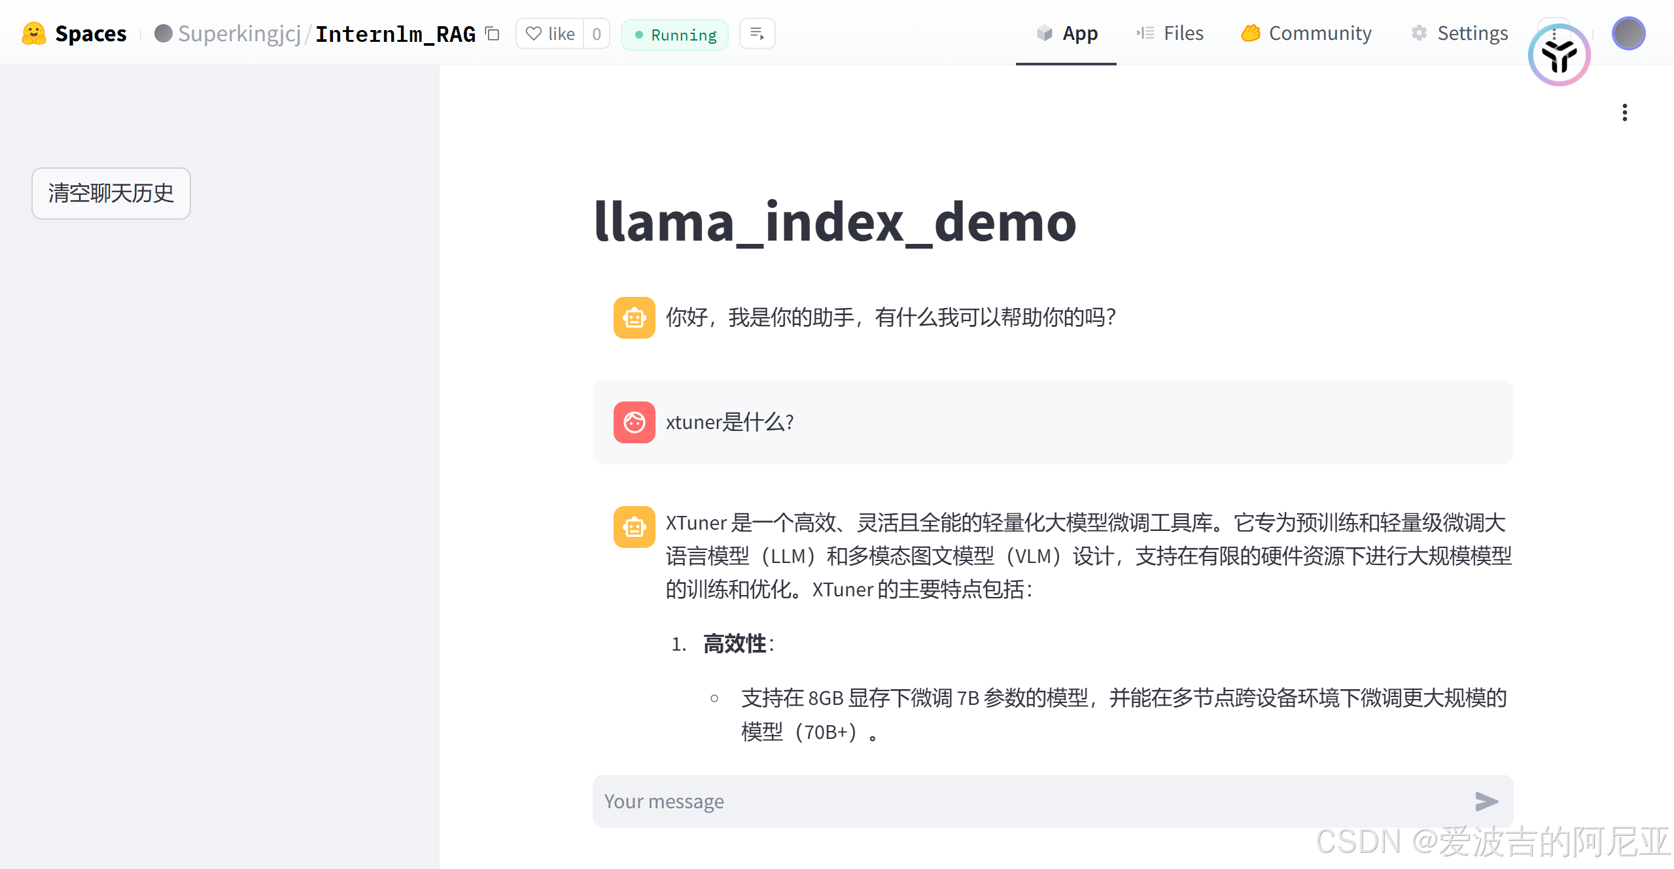Open the Superkingjcj profile link
Screen dimensions: 1674x869
tap(239, 33)
